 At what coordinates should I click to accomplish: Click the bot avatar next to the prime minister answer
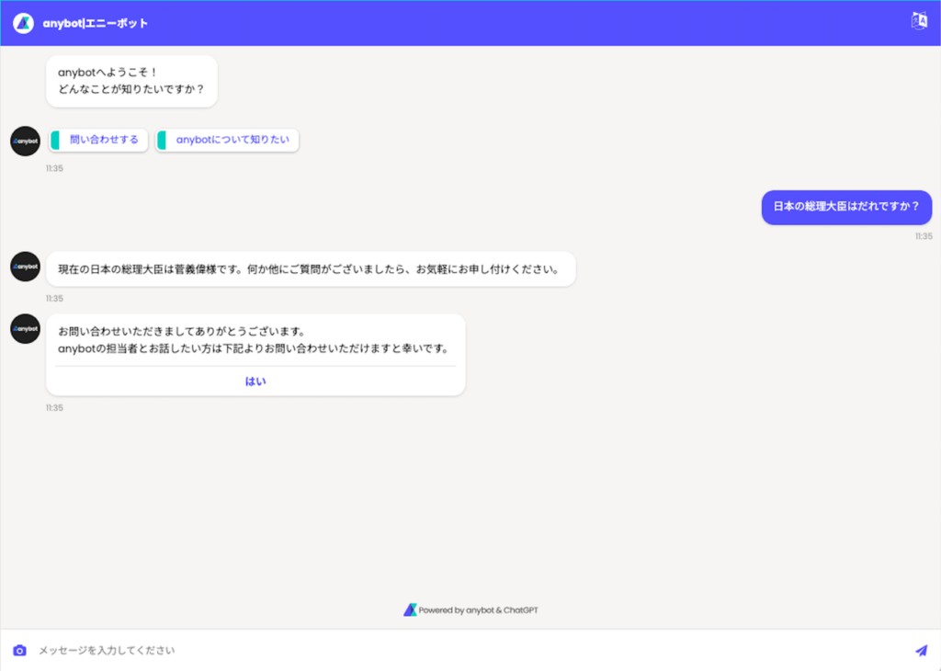pos(25,267)
